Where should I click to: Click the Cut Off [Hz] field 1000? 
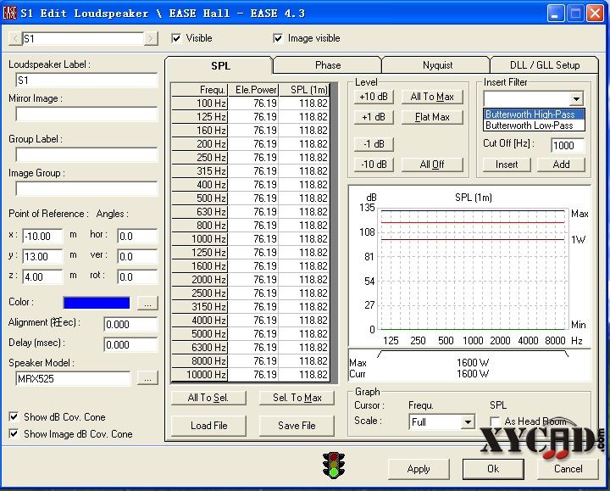(568, 145)
